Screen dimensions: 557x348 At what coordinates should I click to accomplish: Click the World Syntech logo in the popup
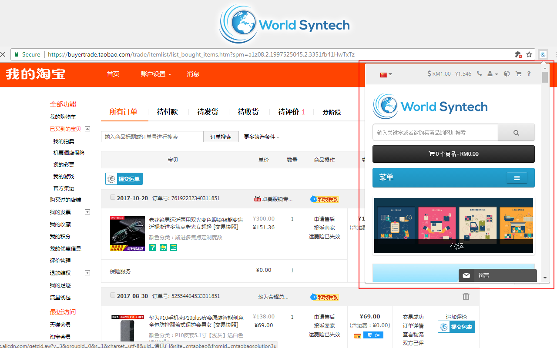tap(430, 106)
